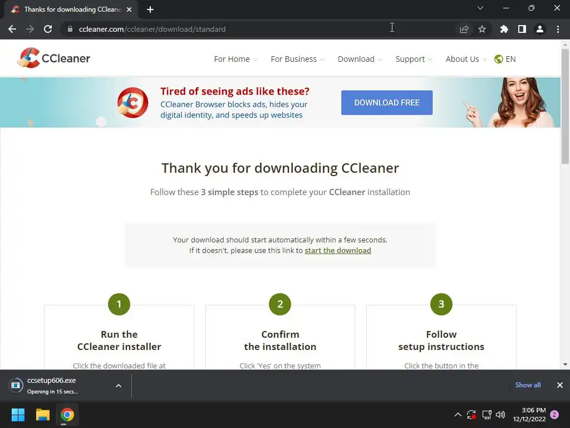The width and height of the screenshot is (570, 428).
Task: Click the Confirm the installation heading
Action: pos(281,341)
